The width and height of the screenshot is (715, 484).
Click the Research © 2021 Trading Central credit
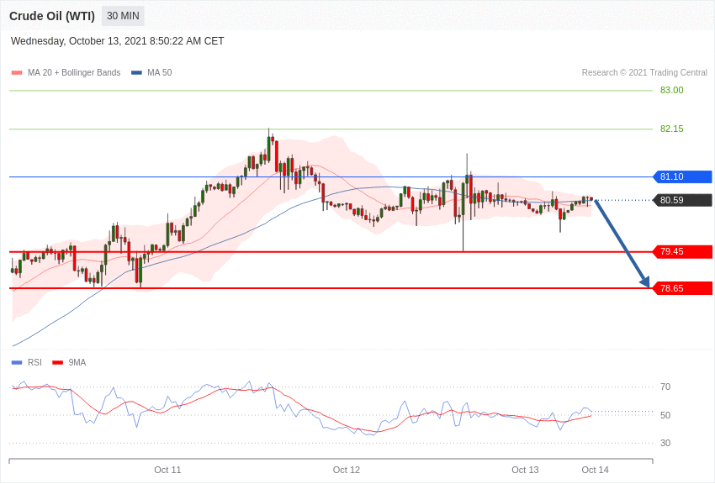click(x=644, y=73)
